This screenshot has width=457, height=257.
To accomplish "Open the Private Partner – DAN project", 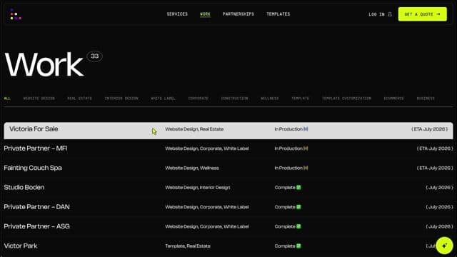I will [36, 207].
